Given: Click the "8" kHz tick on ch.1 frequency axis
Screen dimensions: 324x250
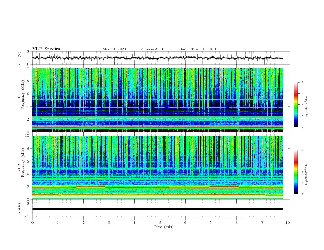Looking at the screenshot, I should pos(29,81).
